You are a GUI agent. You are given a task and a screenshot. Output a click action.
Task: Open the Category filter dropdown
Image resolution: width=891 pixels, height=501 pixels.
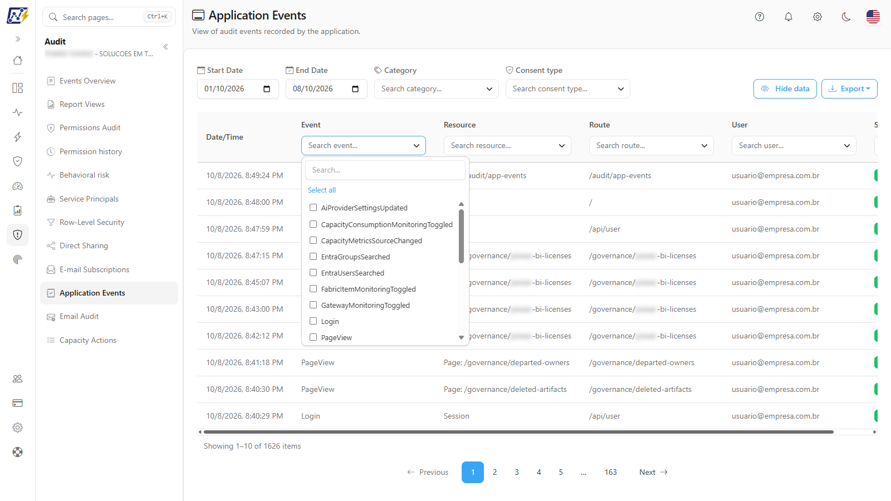click(x=437, y=89)
